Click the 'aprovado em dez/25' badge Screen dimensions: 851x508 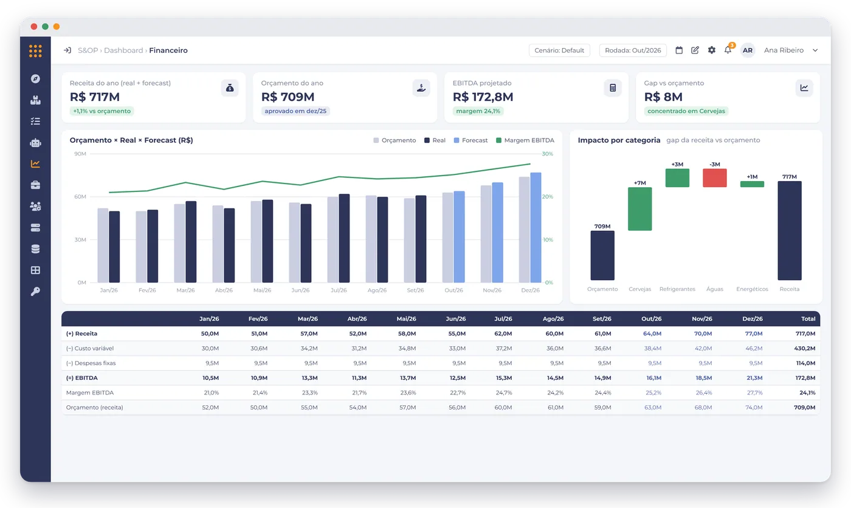click(x=295, y=111)
